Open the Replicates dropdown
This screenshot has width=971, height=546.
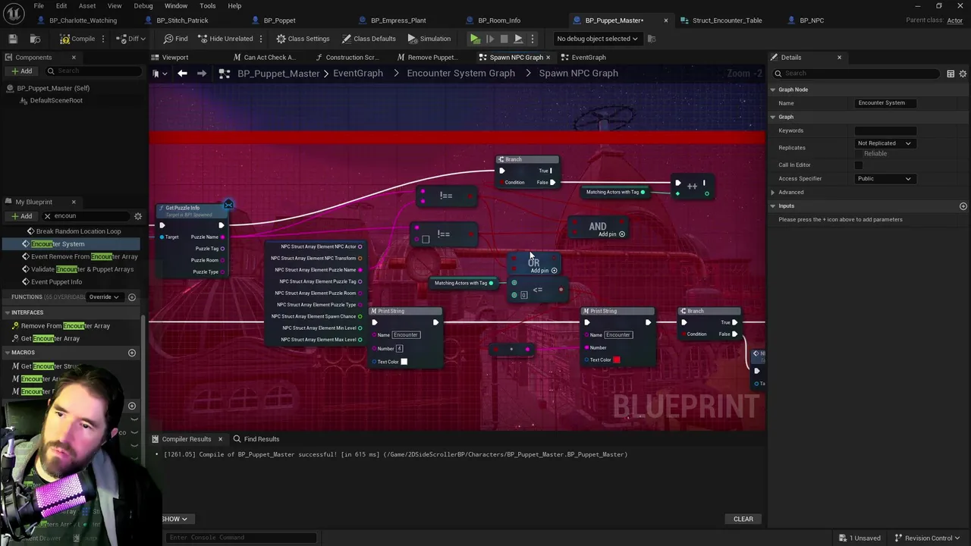[x=885, y=143]
